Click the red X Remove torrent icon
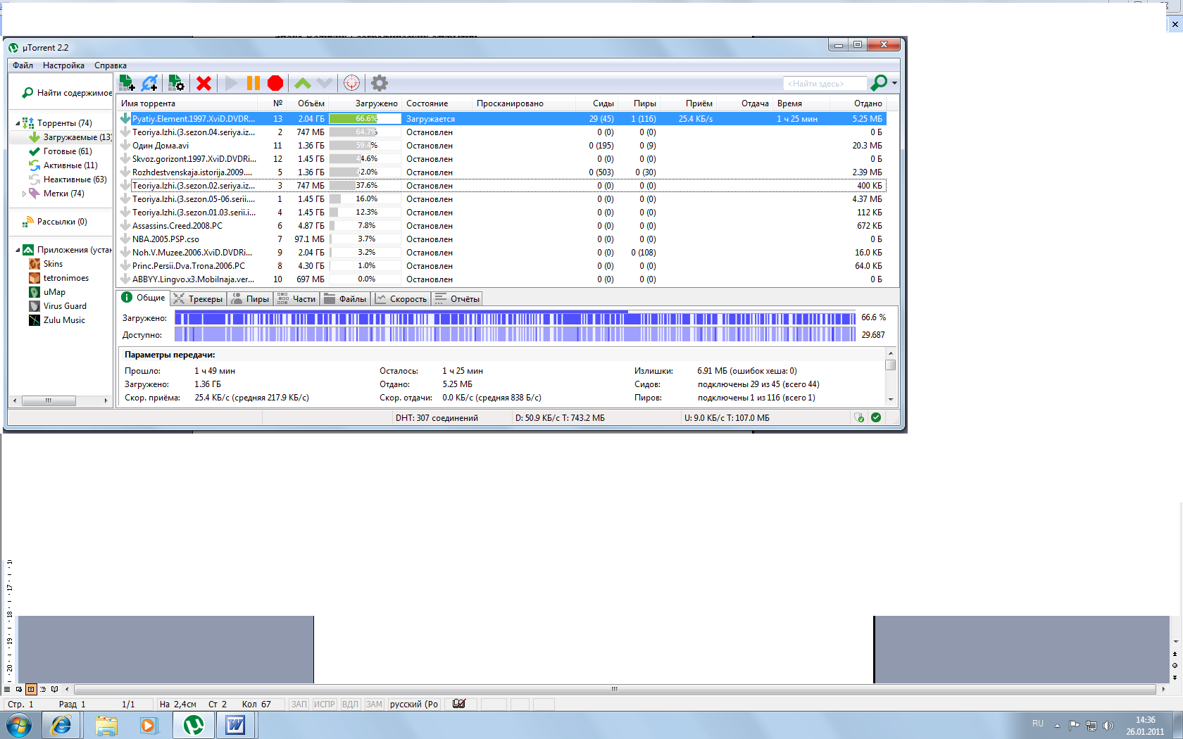The image size is (1183, 739). click(204, 83)
